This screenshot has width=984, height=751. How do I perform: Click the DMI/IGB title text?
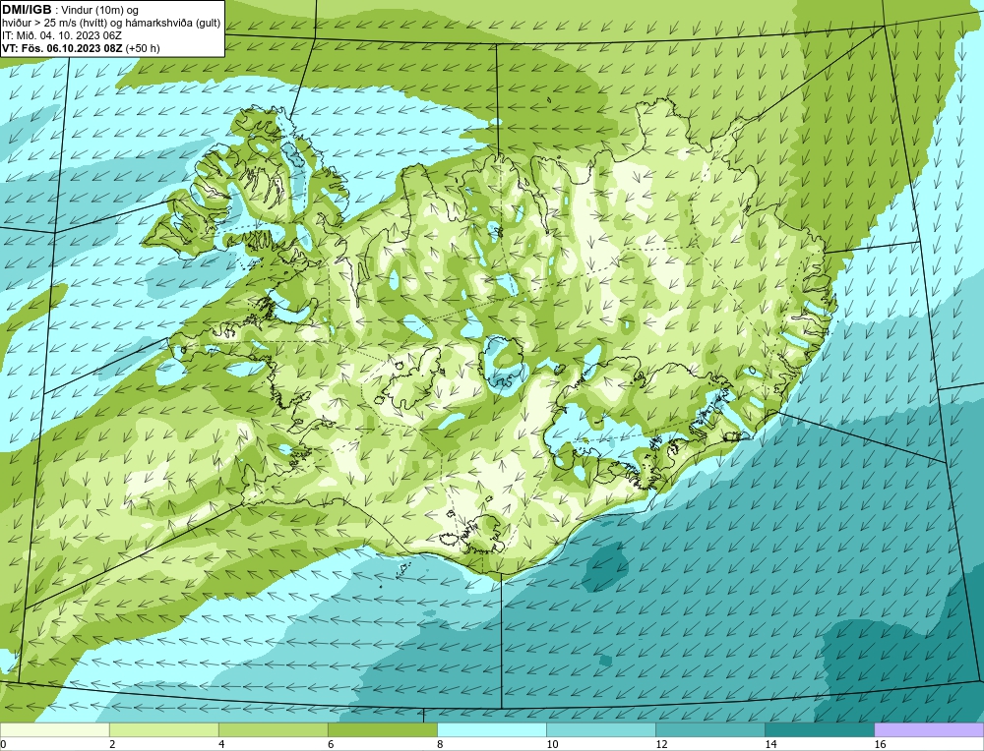click(x=27, y=10)
